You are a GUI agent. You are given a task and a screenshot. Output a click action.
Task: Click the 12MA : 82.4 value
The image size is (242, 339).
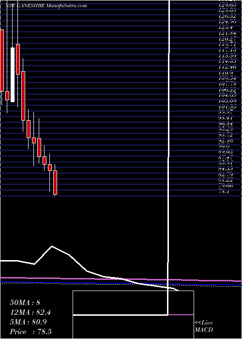(30, 312)
